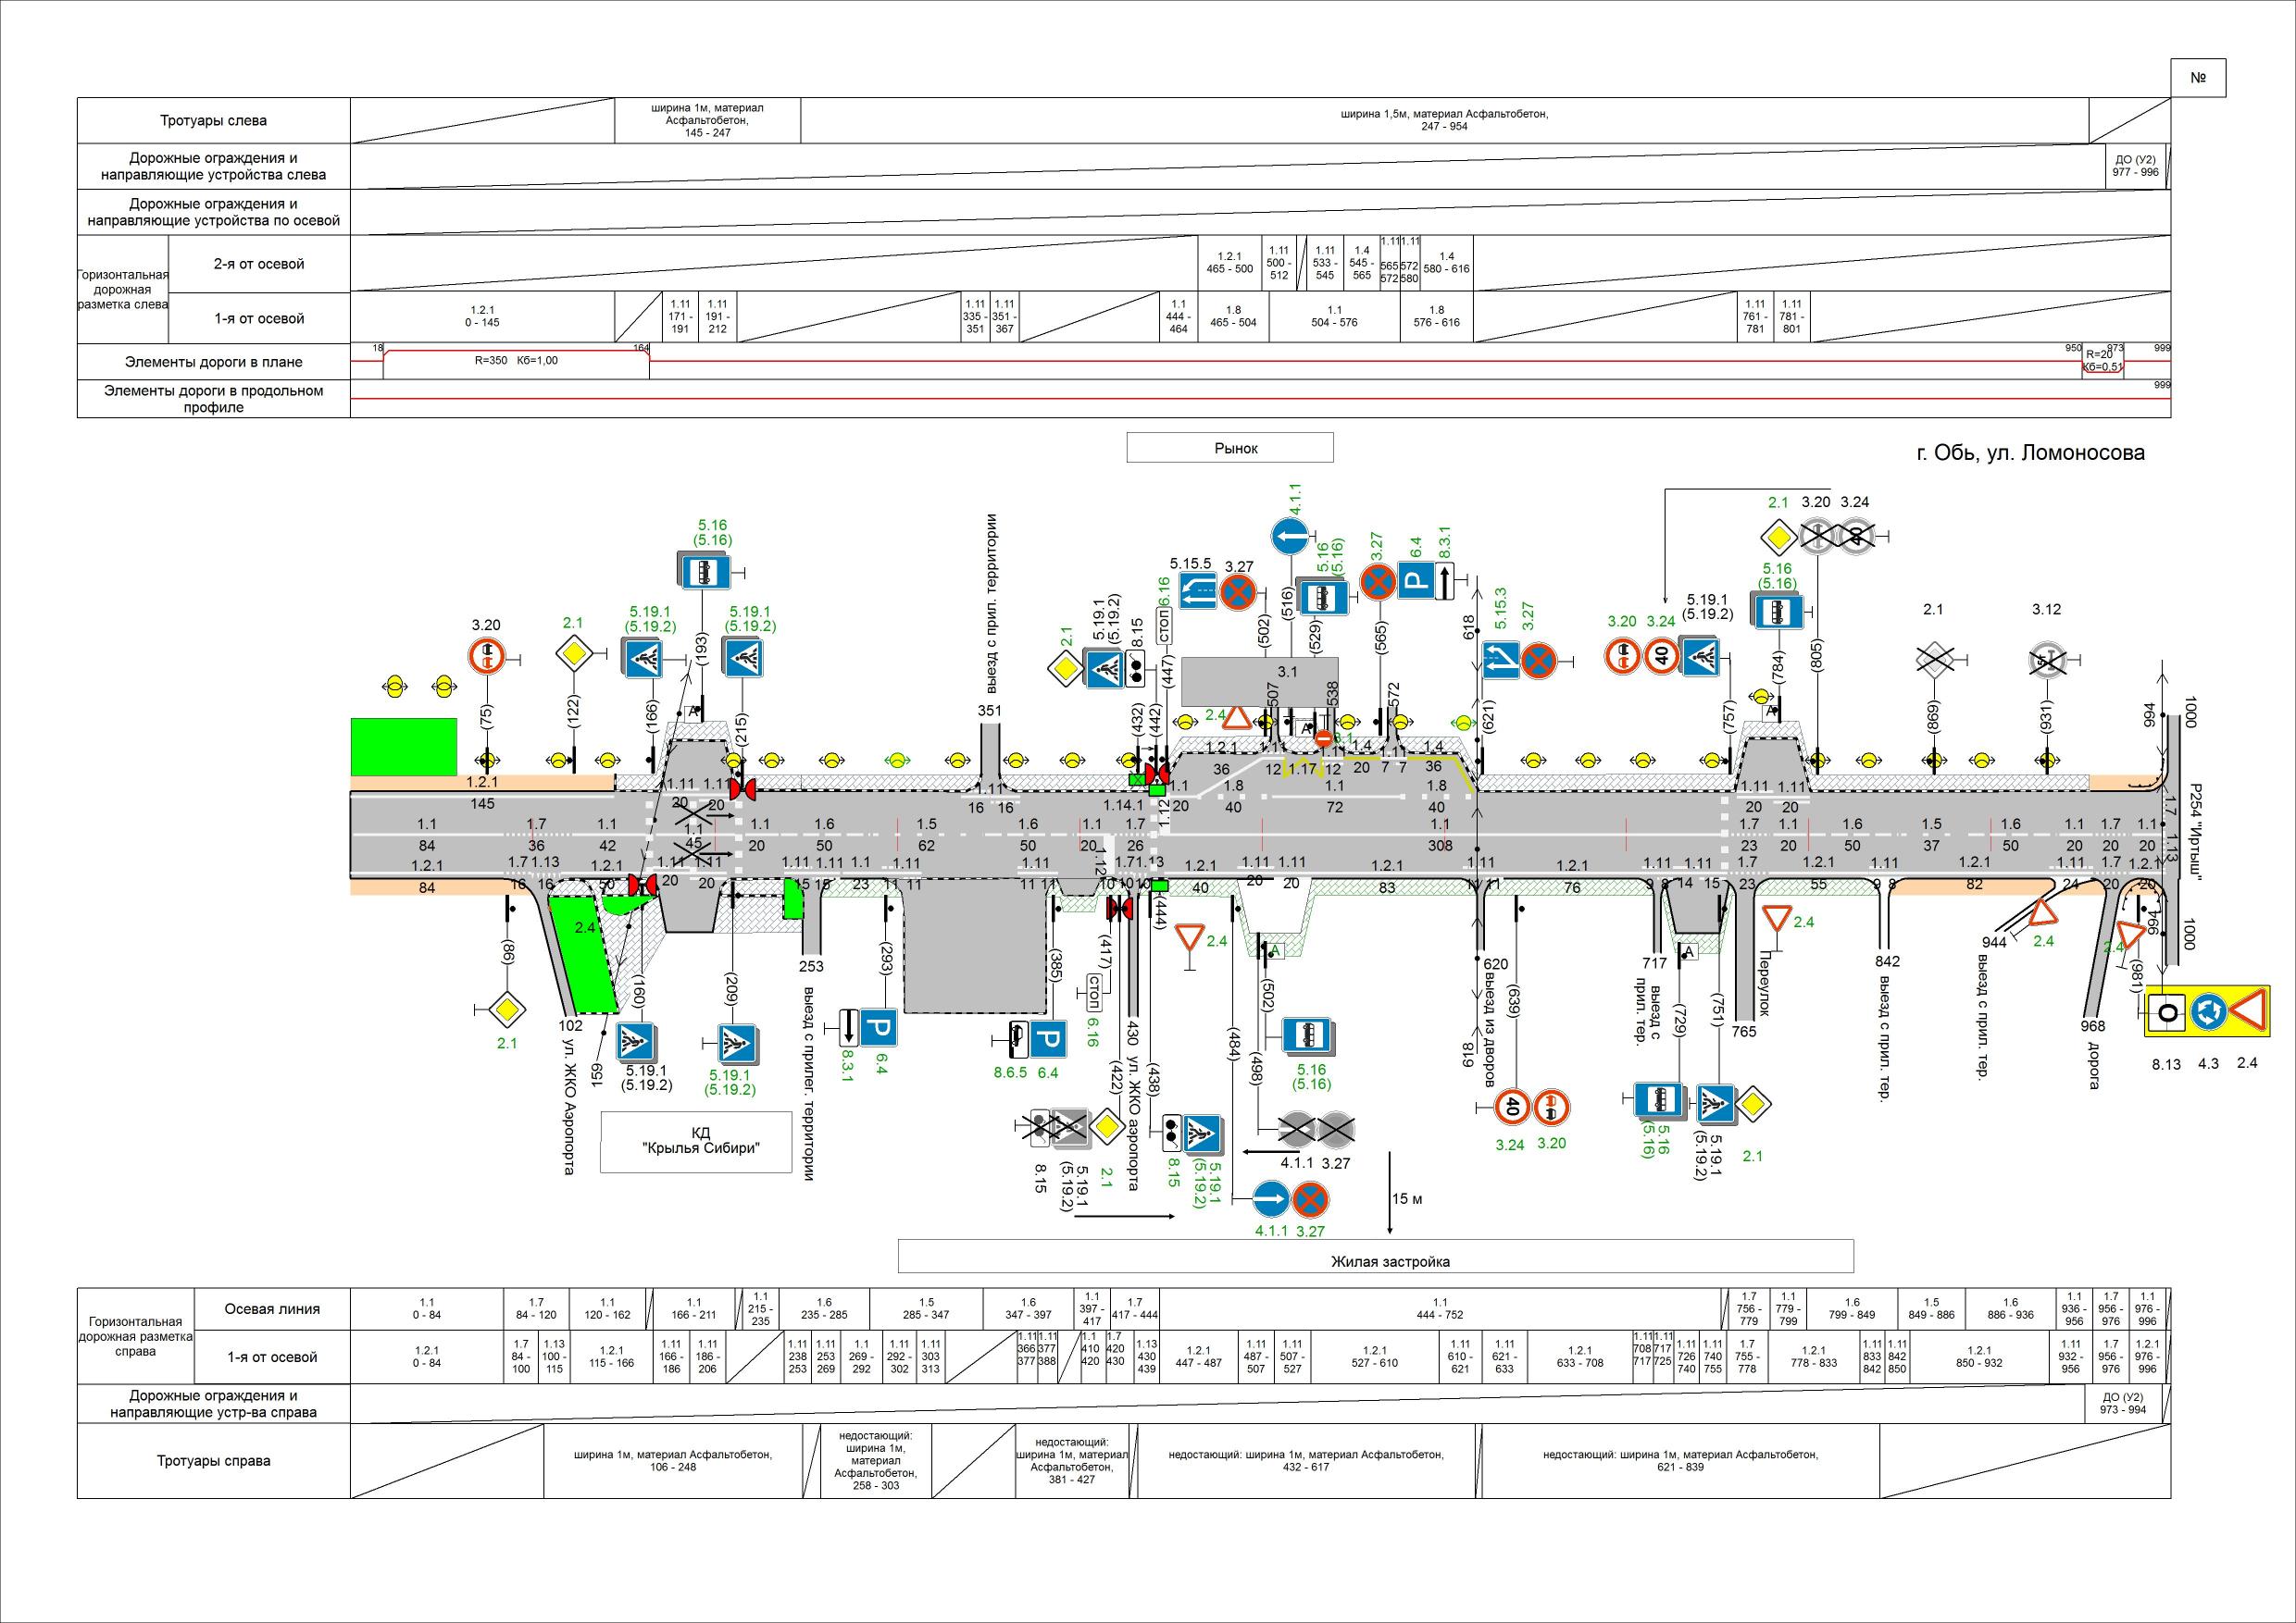Click the "Осевая линия" row header
2296x1623 pixels.
273,1308
